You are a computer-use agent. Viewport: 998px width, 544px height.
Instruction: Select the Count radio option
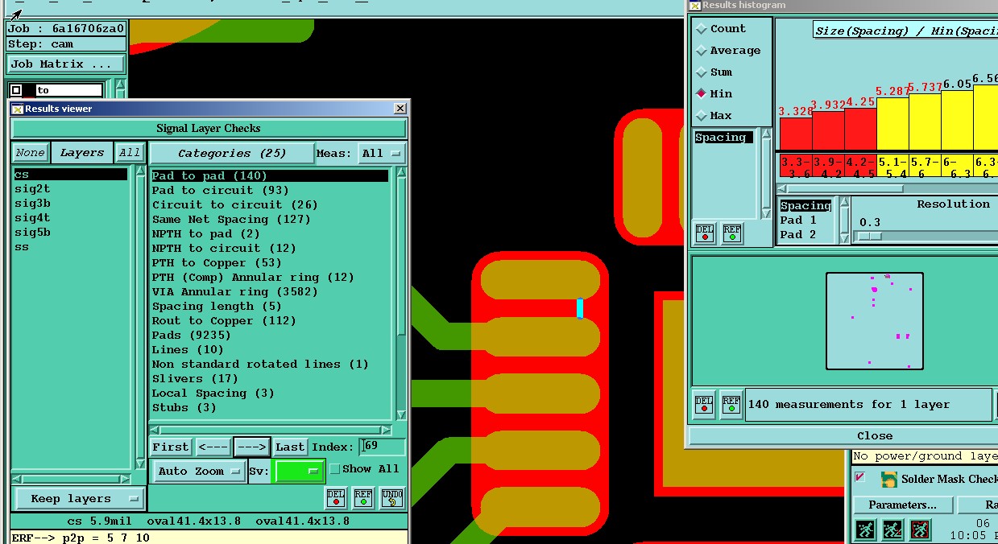point(701,29)
